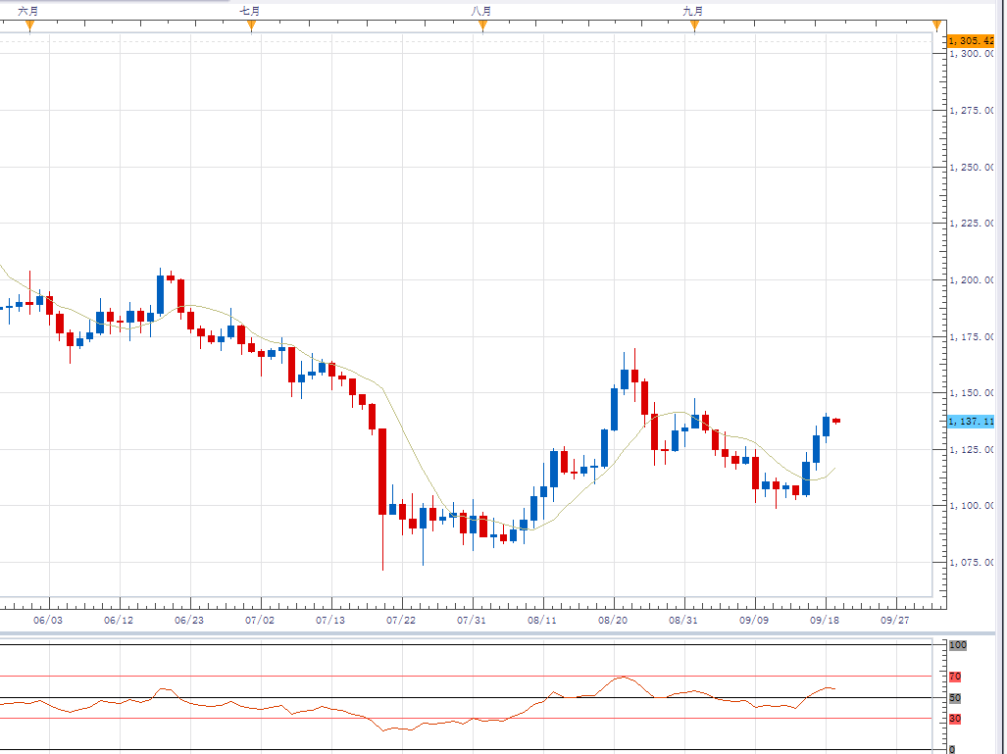Image resolution: width=1007 pixels, height=754 pixels.
Task: Click the gray RSI 50 level label
Action: point(954,698)
